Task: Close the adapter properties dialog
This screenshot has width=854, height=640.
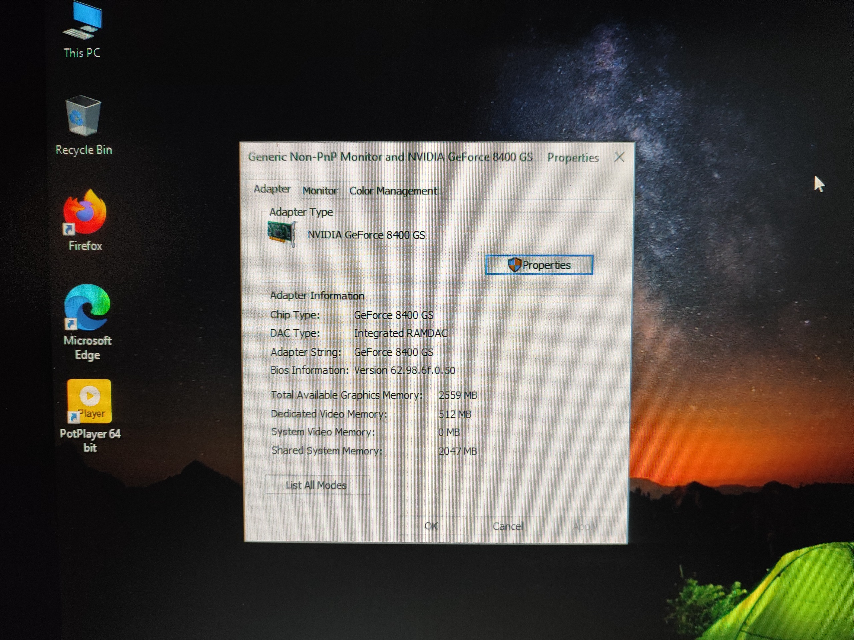Action: coord(619,157)
